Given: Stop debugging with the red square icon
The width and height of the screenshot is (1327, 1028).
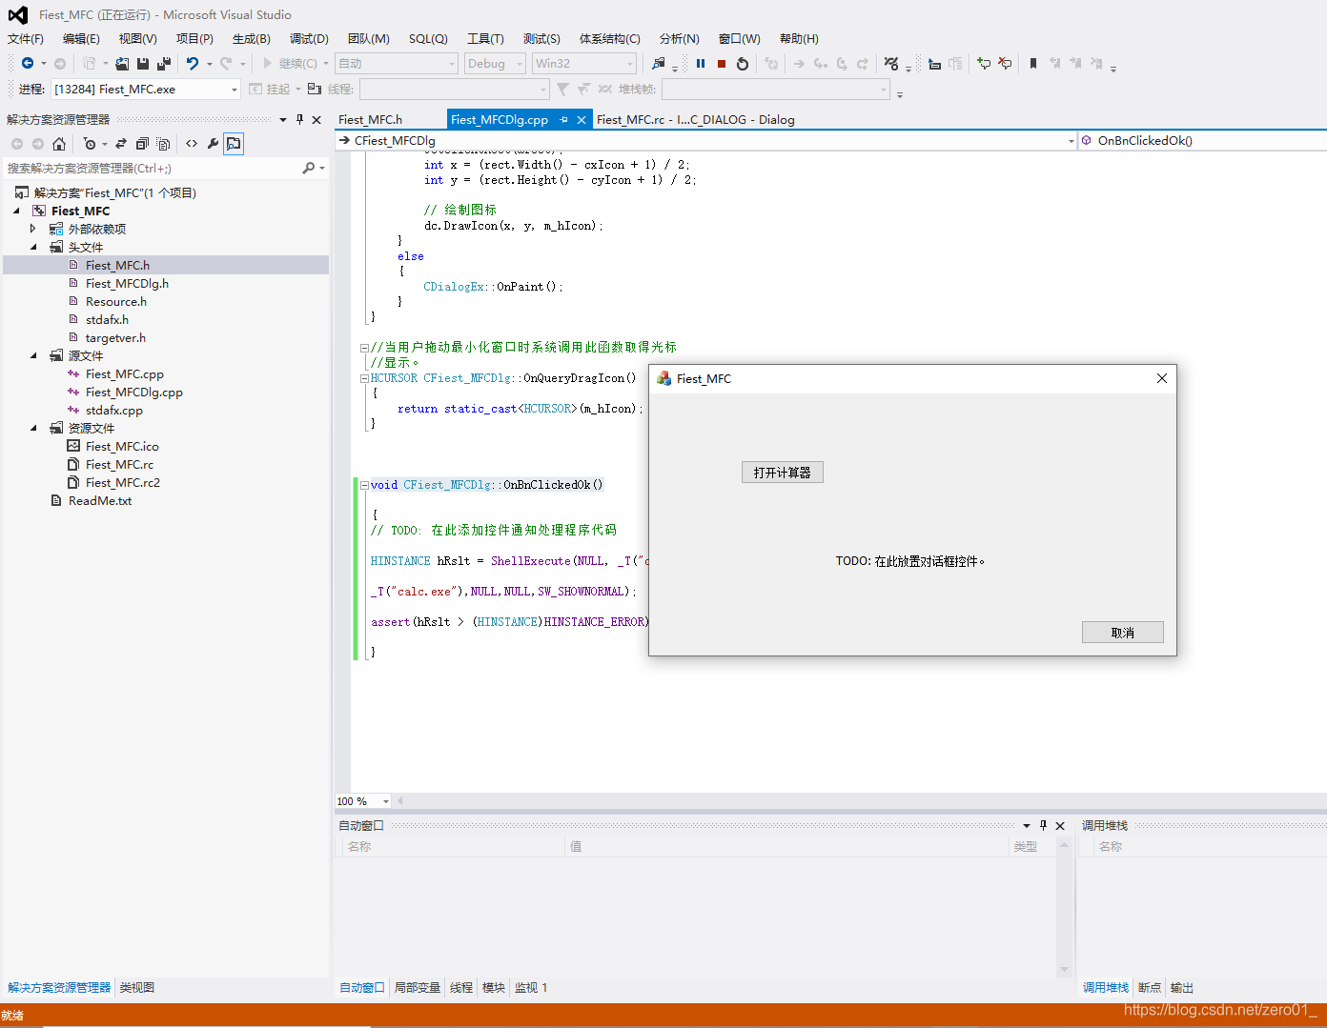Looking at the screenshot, I should click(x=722, y=64).
